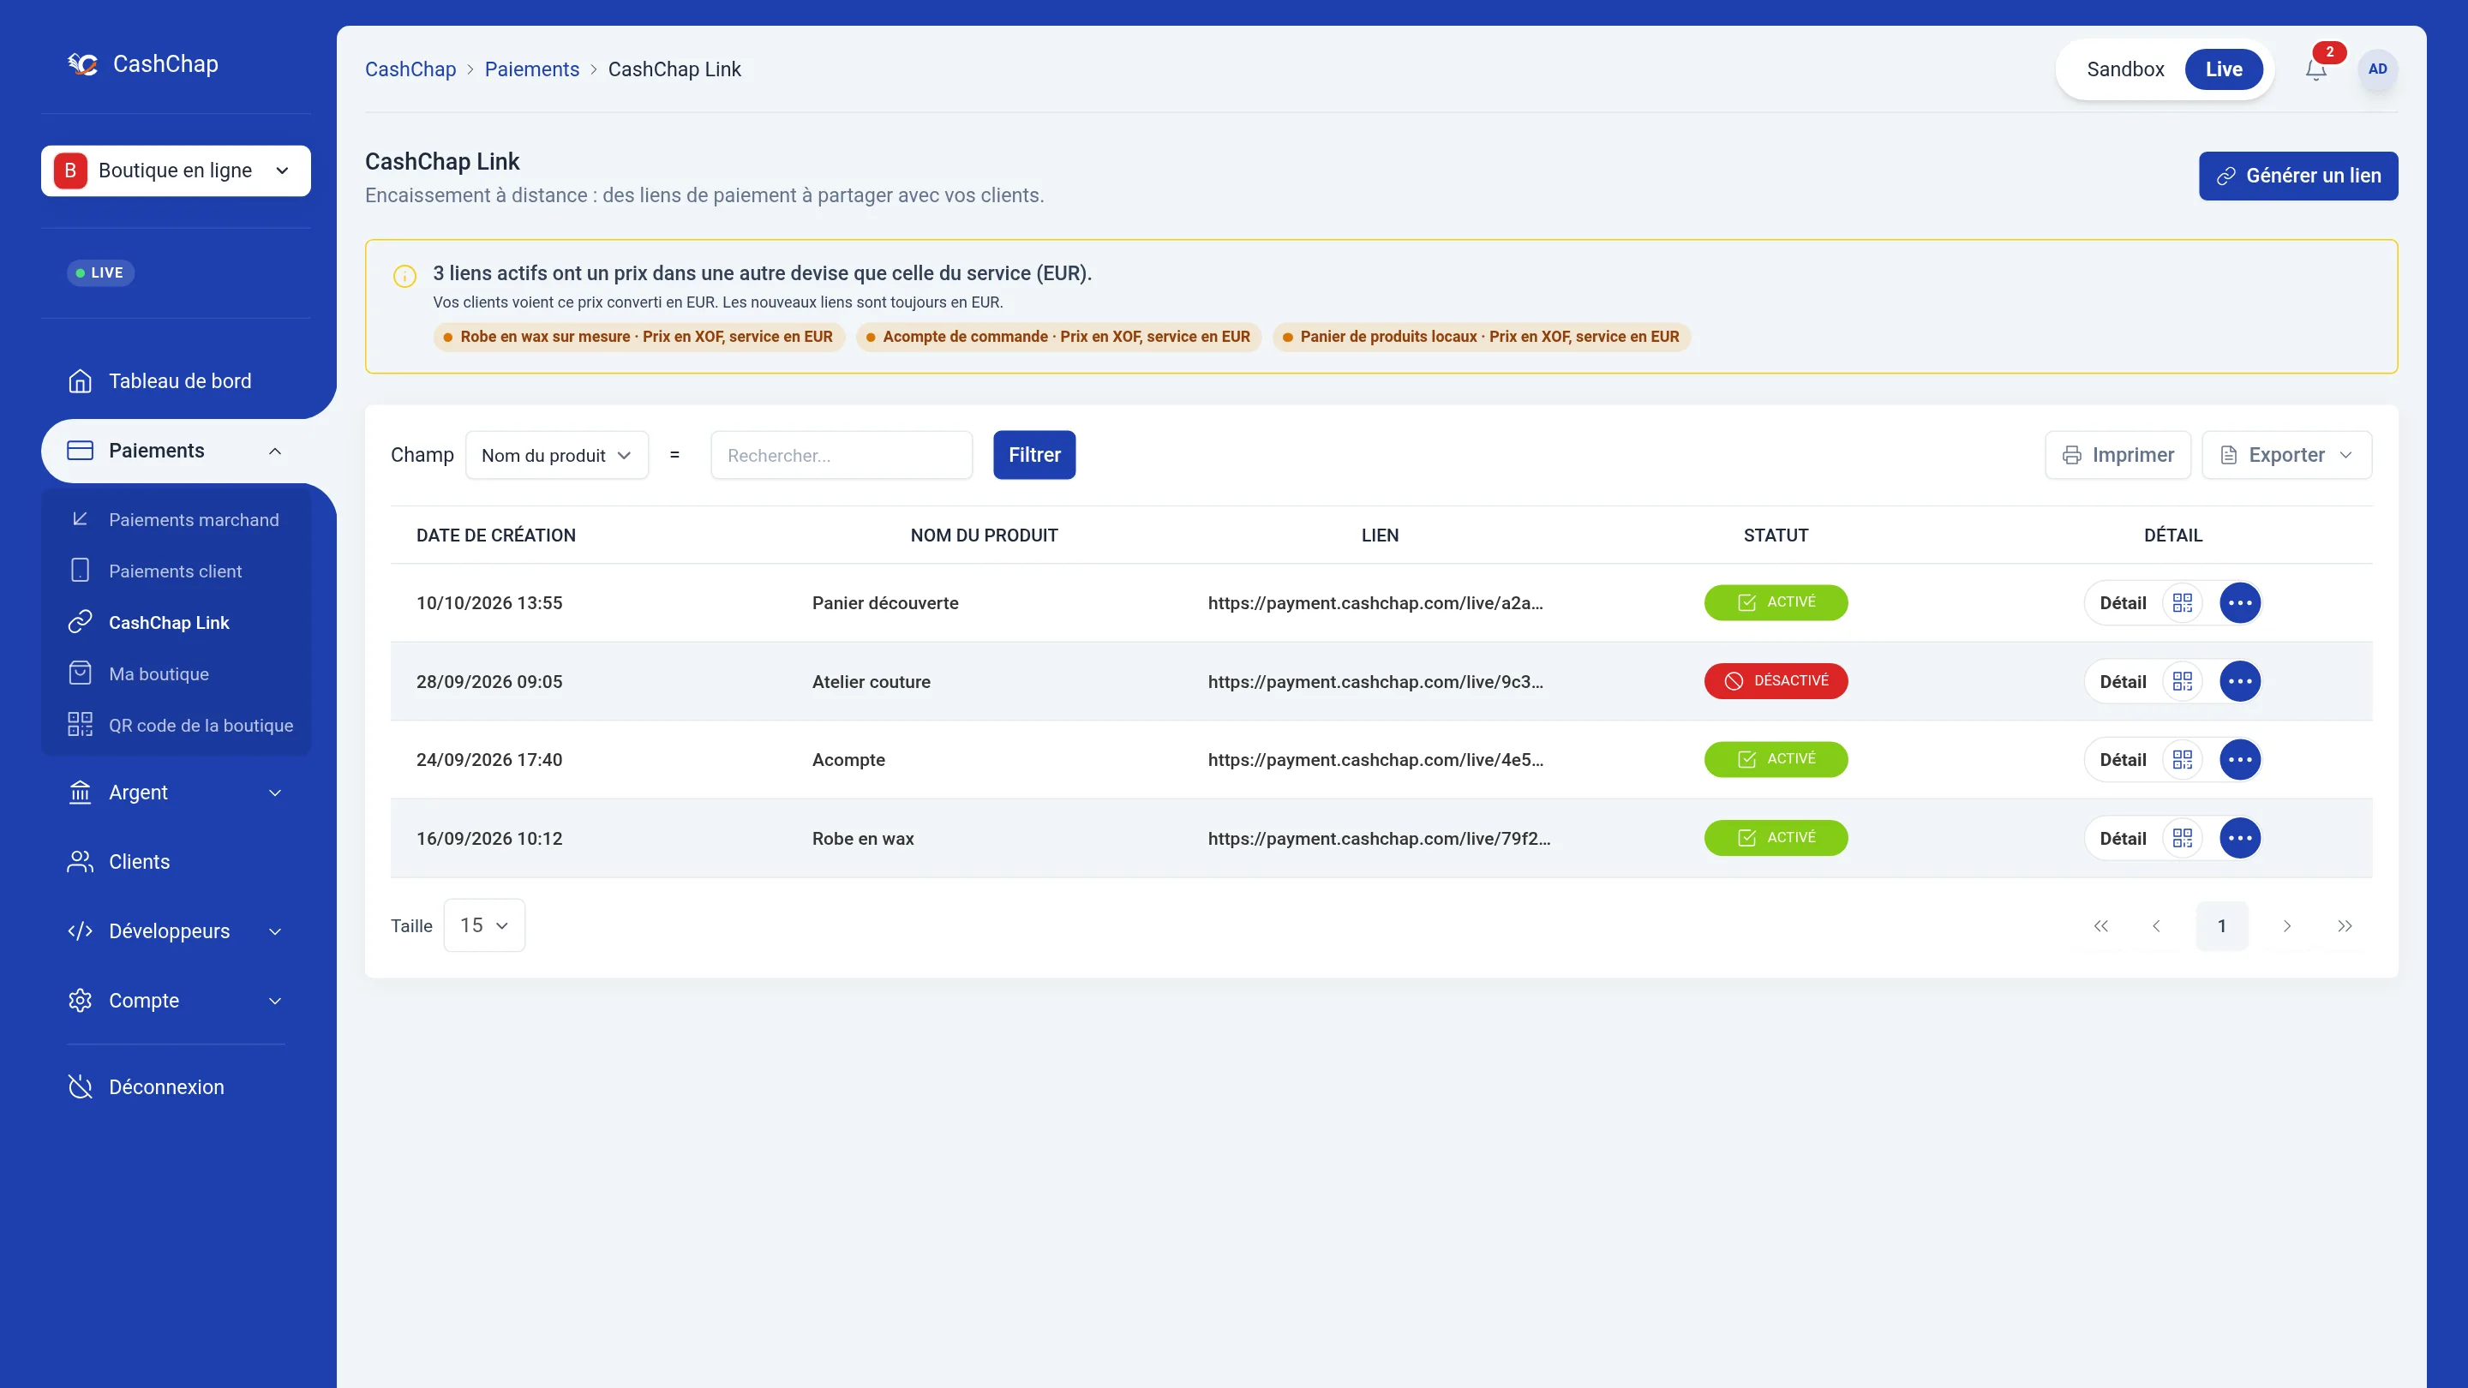Switch to Sandbox mode
This screenshot has width=2468, height=1388.
coord(2125,69)
